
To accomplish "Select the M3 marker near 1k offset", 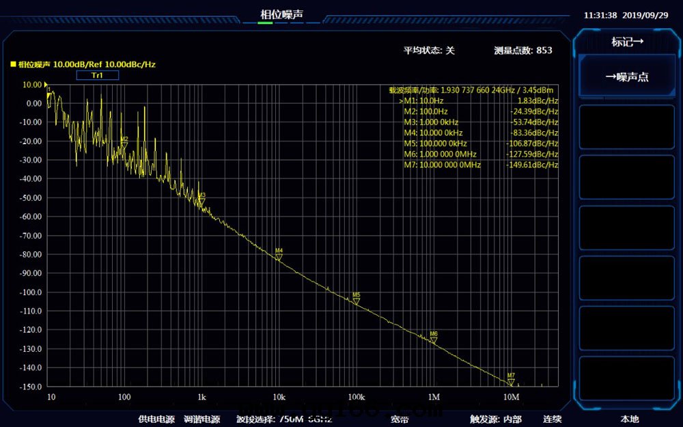I will pyautogui.click(x=201, y=201).
